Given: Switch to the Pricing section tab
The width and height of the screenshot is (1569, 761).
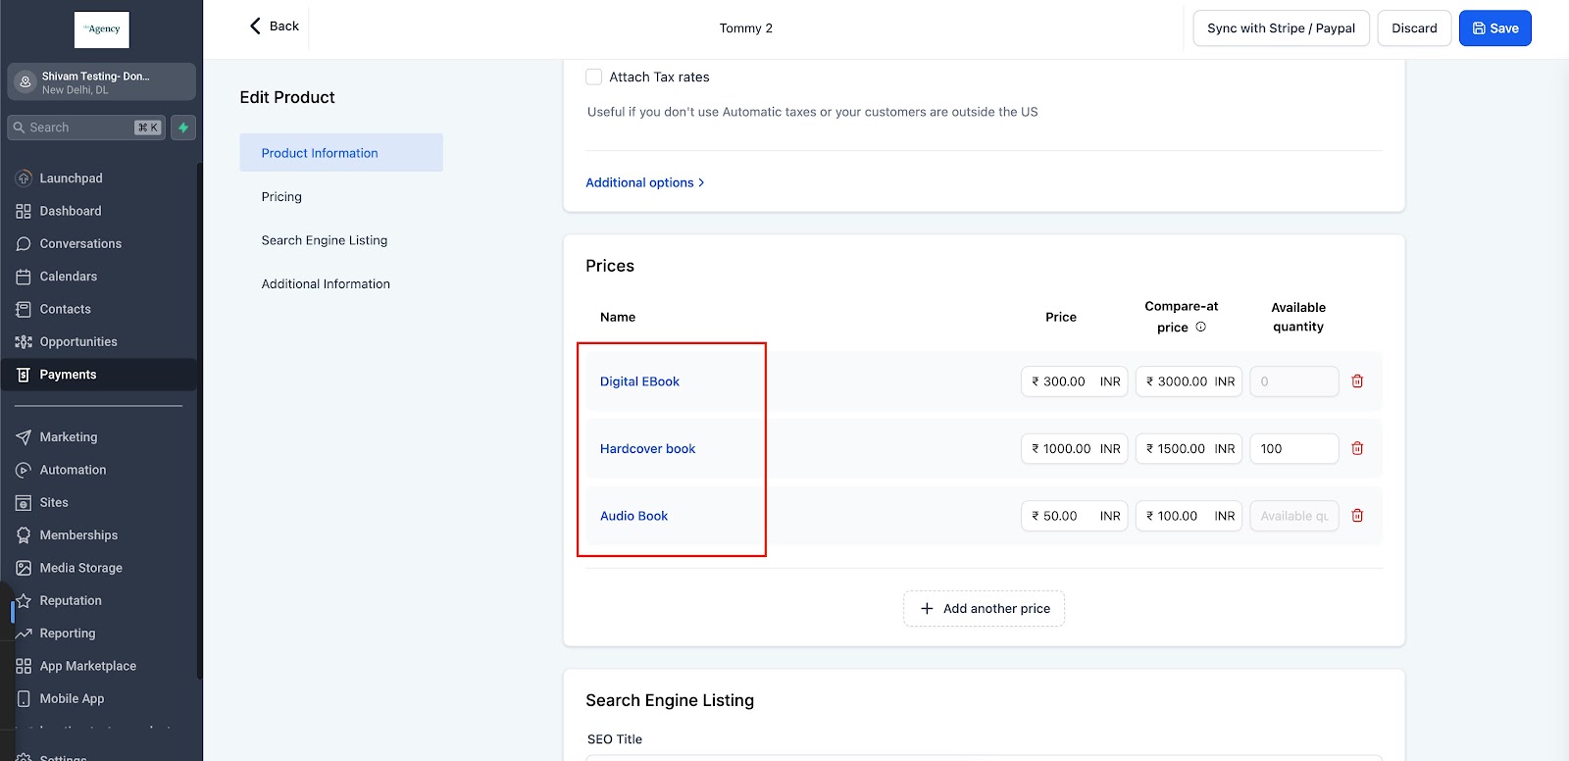Looking at the screenshot, I should (x=281, y=197).
